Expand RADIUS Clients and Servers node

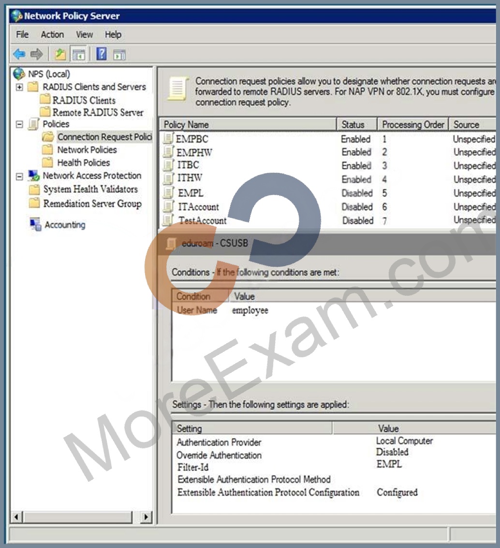coord(19,87)
